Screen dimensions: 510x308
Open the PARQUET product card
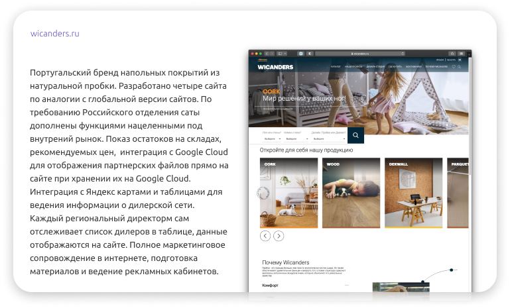(x=458, y=193)
